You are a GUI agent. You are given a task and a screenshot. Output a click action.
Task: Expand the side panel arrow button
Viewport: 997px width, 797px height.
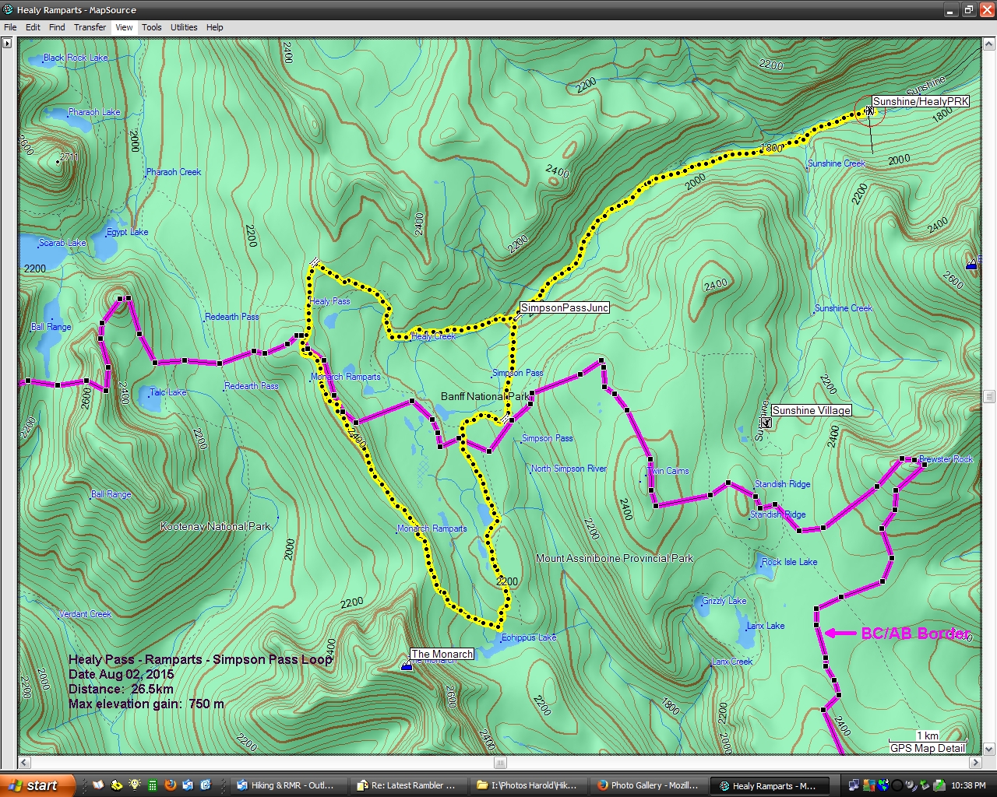(x=7, y=44)
